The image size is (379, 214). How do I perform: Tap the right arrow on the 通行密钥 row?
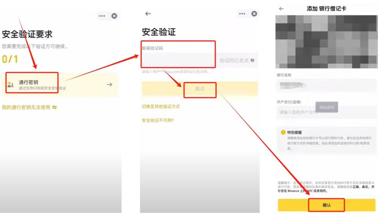coord(110,85)
